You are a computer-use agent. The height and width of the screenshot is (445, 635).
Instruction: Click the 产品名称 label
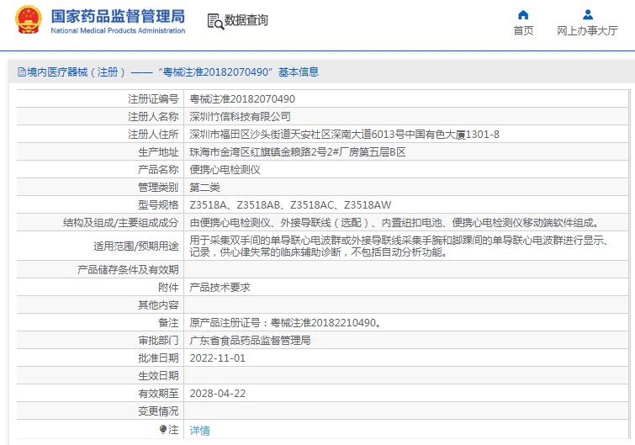click(158, 170)
